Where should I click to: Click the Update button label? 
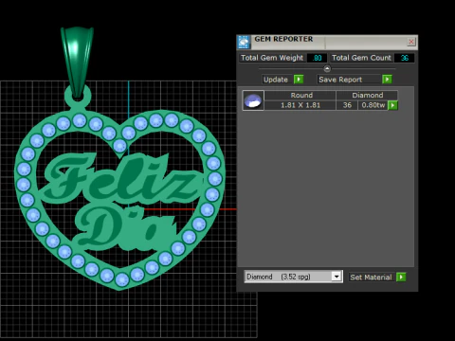coord(276,80)
